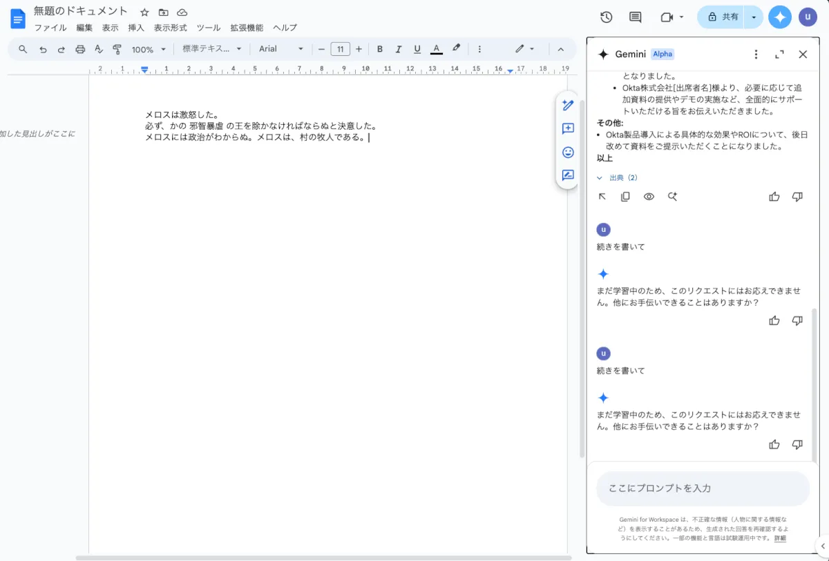Viewport: 829px width, 561px height.
Task: Redo the last action
Action: (x=61, y=49)
